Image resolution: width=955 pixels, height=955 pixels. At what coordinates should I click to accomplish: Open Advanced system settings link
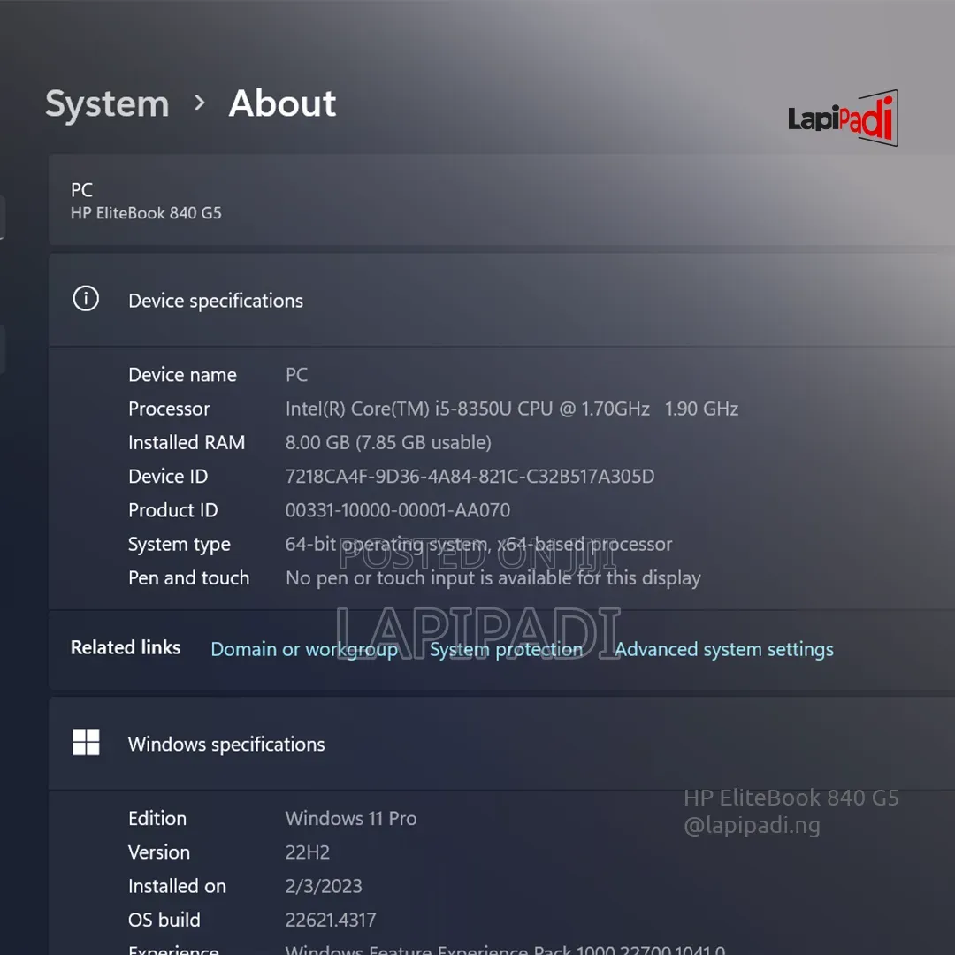pos(724,649)
